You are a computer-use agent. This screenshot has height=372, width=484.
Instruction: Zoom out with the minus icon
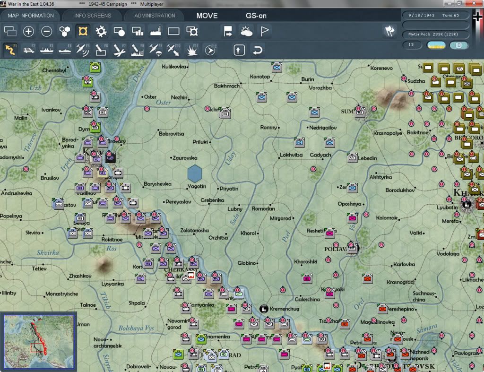[47, 31]
